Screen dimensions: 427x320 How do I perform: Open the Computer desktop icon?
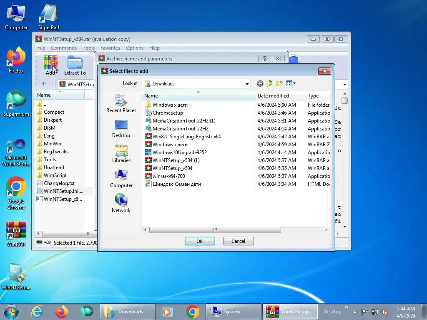tap(16, 17)
